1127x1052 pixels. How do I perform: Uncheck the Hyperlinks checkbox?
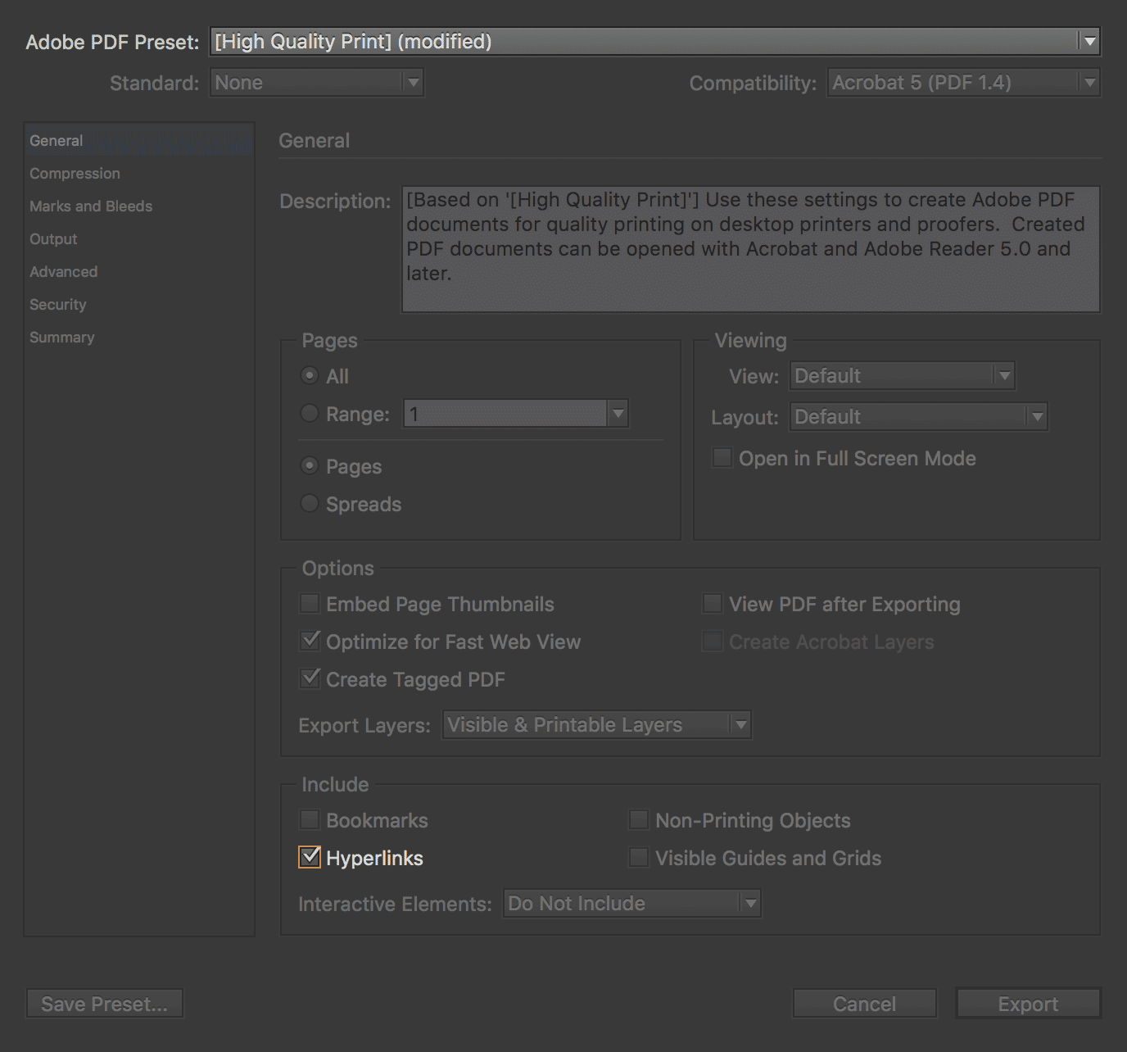pos(310,858)
